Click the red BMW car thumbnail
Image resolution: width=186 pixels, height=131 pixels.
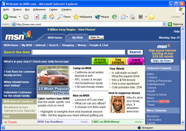pos(53,80)
